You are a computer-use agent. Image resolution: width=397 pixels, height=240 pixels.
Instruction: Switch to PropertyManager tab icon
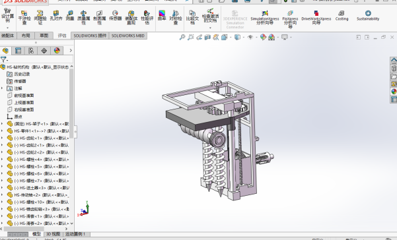coord(18,51)
